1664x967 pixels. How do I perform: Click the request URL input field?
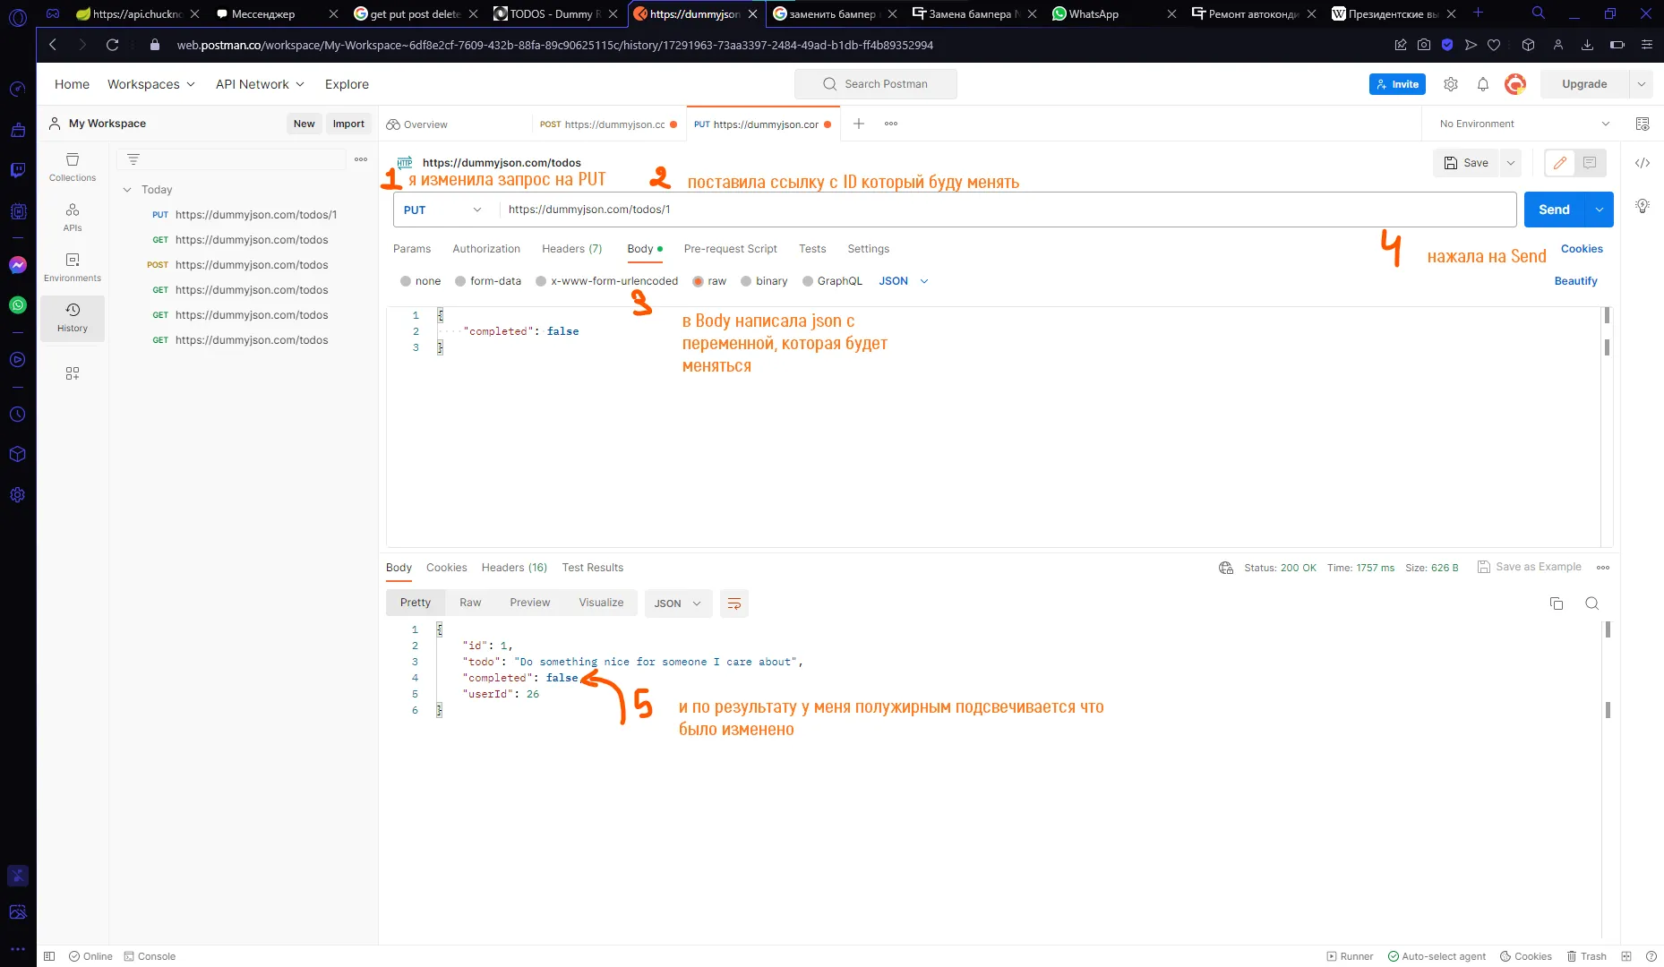coord(1008,210)
